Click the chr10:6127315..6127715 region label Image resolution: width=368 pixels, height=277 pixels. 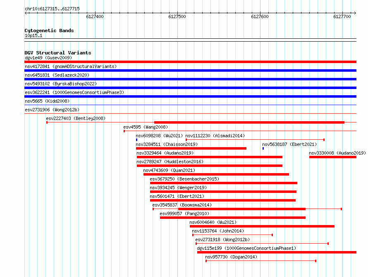(x=52, y=9)
